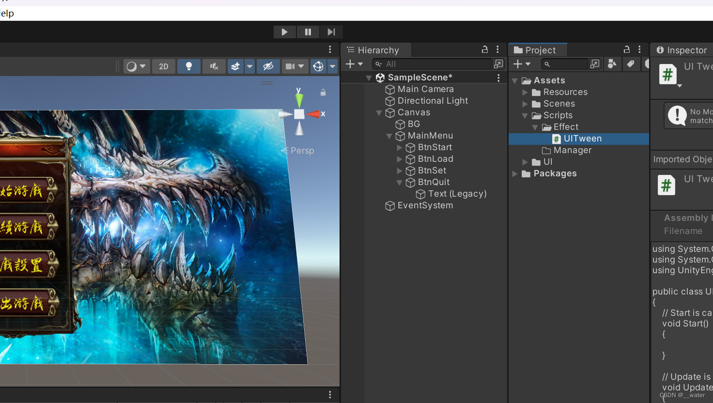Viewport: 713px width, 403px height.
Task: Advance one frame with the Step button
Action: 331,32
